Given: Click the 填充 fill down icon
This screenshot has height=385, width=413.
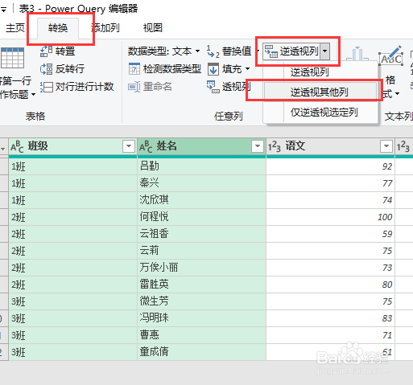Looking at the screenshot, I should [213, 69].
